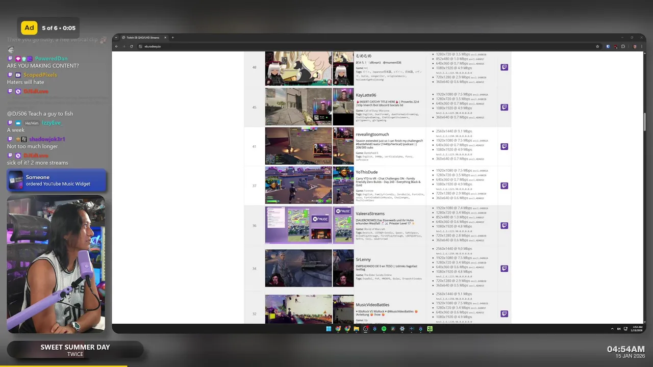Open SrLenny main stream thumbnail
Image resolution: width=653 pixels, height=367 pixels.
[298, 268]
